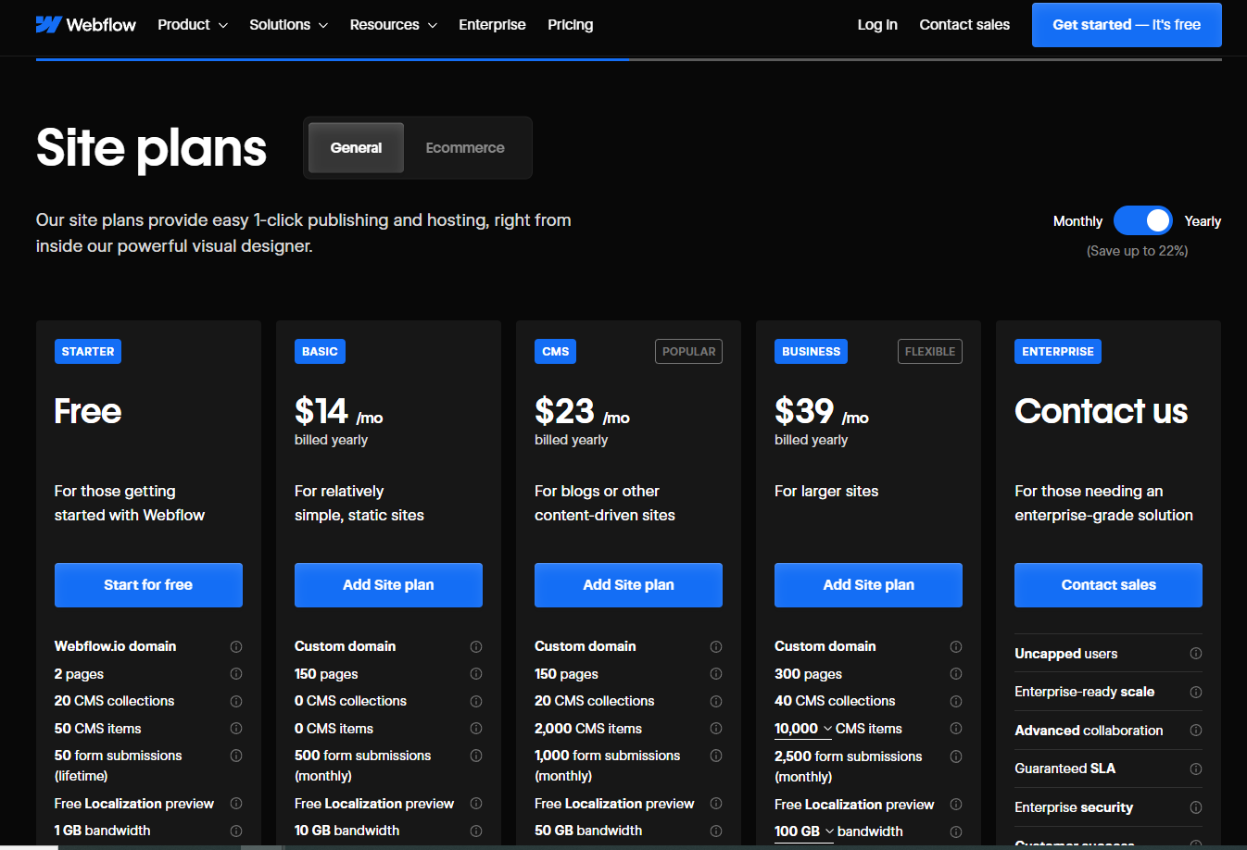Show info for 40 CMS collections

pyautogui.click(x=956, y=701)
